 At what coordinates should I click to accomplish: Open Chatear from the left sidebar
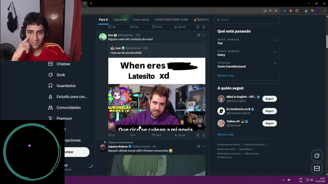[59, 64]
